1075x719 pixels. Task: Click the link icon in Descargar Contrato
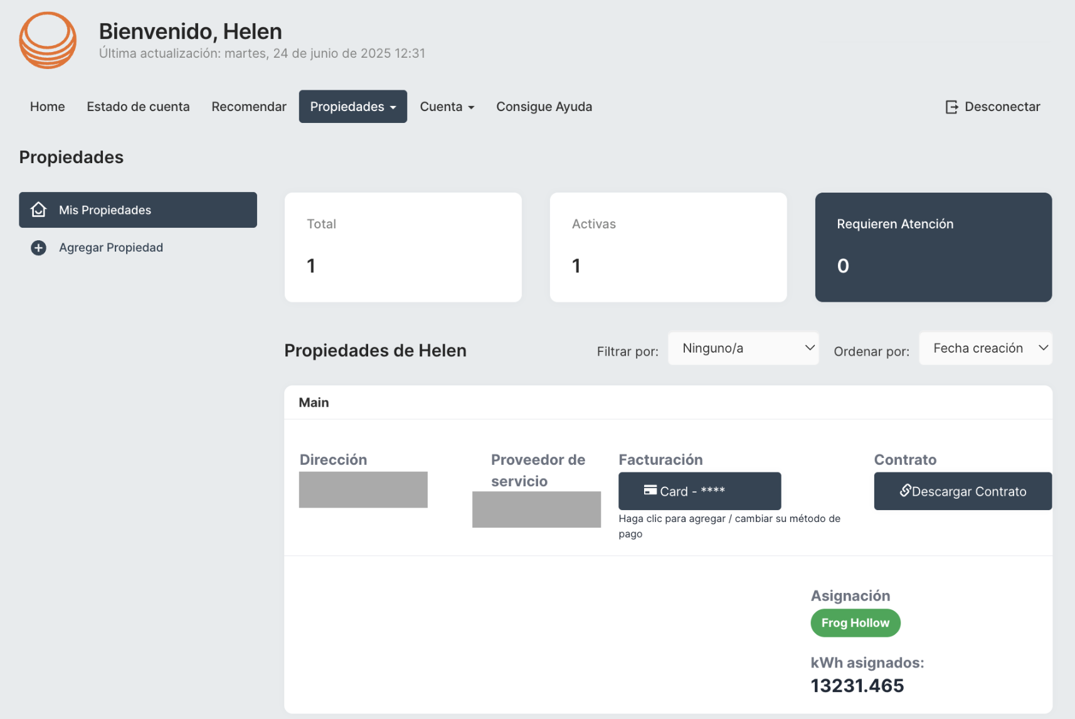point(905,490)
